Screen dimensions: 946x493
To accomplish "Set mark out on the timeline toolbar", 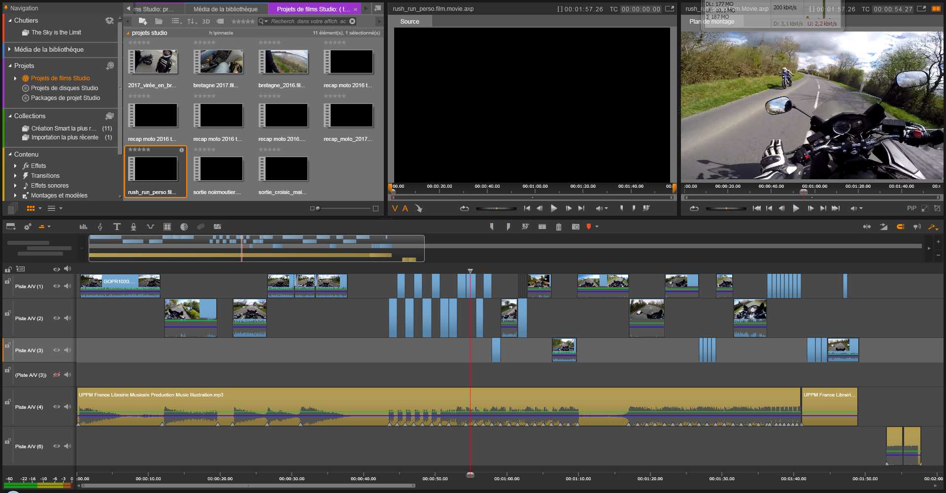I will 508,227.
